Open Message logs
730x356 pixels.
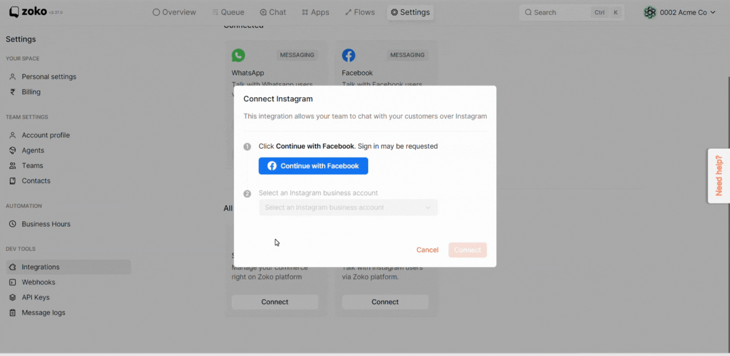pos(43,313)
